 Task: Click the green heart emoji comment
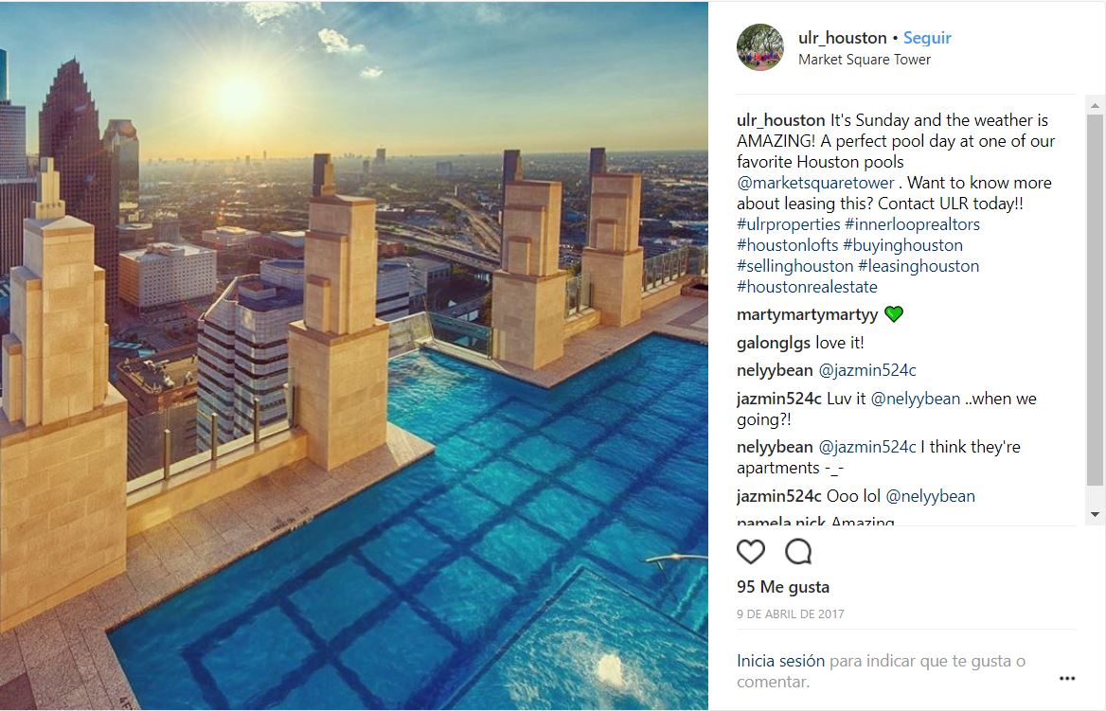coord(893,314)
